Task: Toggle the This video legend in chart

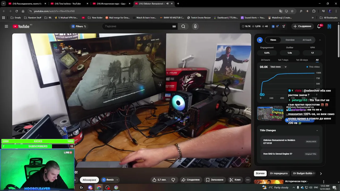Action: coord(313,67)
